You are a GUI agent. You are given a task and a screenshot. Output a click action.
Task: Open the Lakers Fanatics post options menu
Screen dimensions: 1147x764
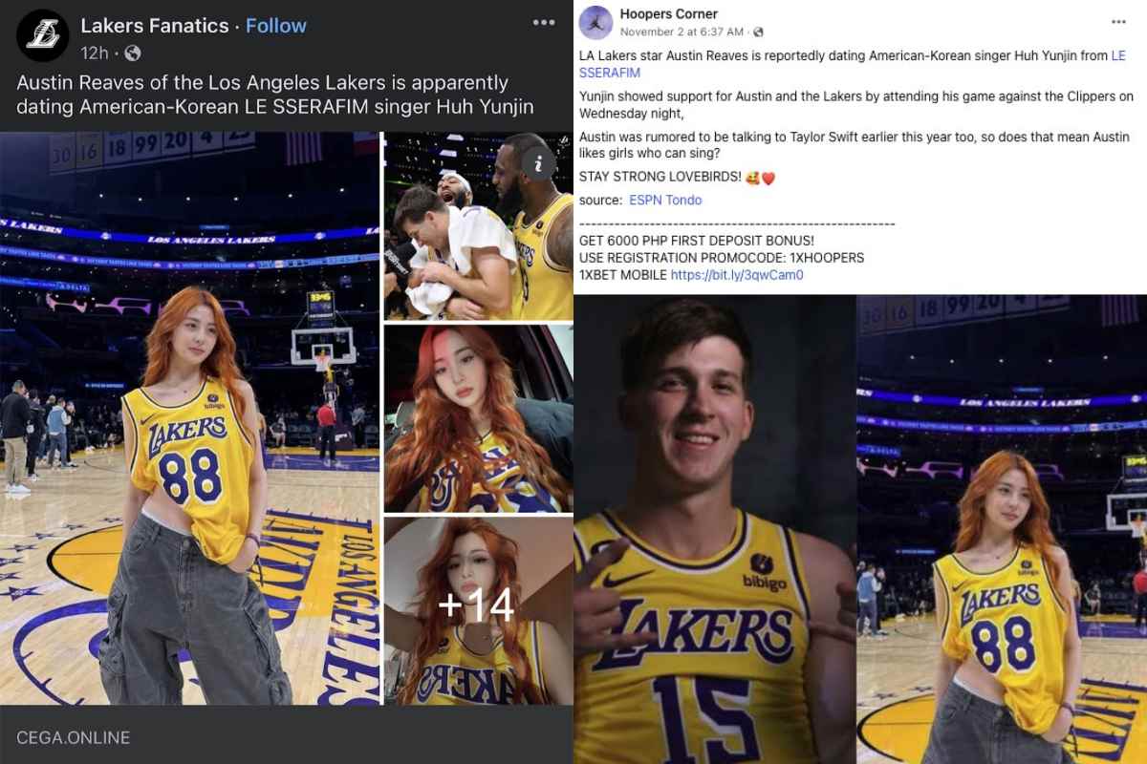click(544, 23)
